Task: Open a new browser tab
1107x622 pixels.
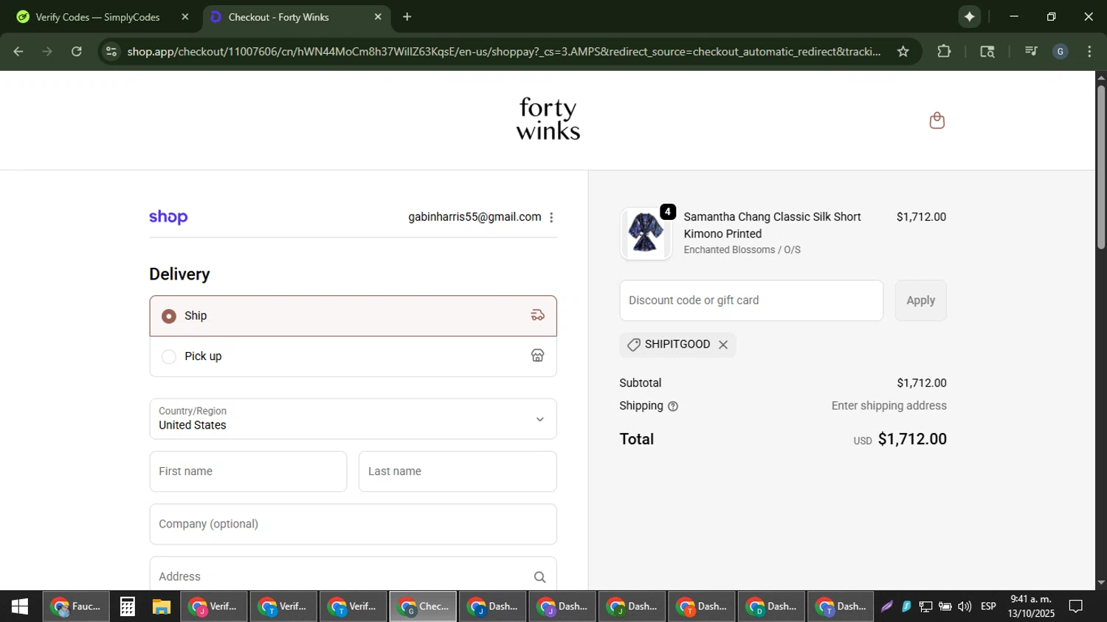Action: coord(407,16)
